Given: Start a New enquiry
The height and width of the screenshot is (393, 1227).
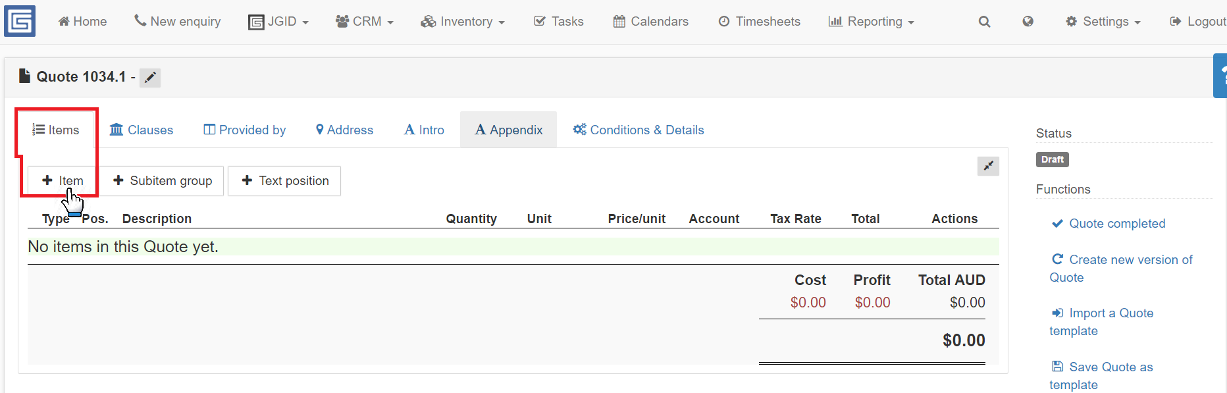Looking at the screenshot, I should [177, 22].
